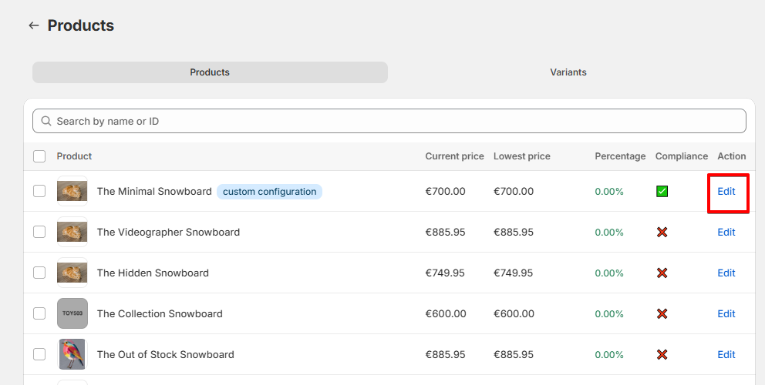Click the red X for Videographer Snowboard
765x385 pixels.
coord(662,233)
